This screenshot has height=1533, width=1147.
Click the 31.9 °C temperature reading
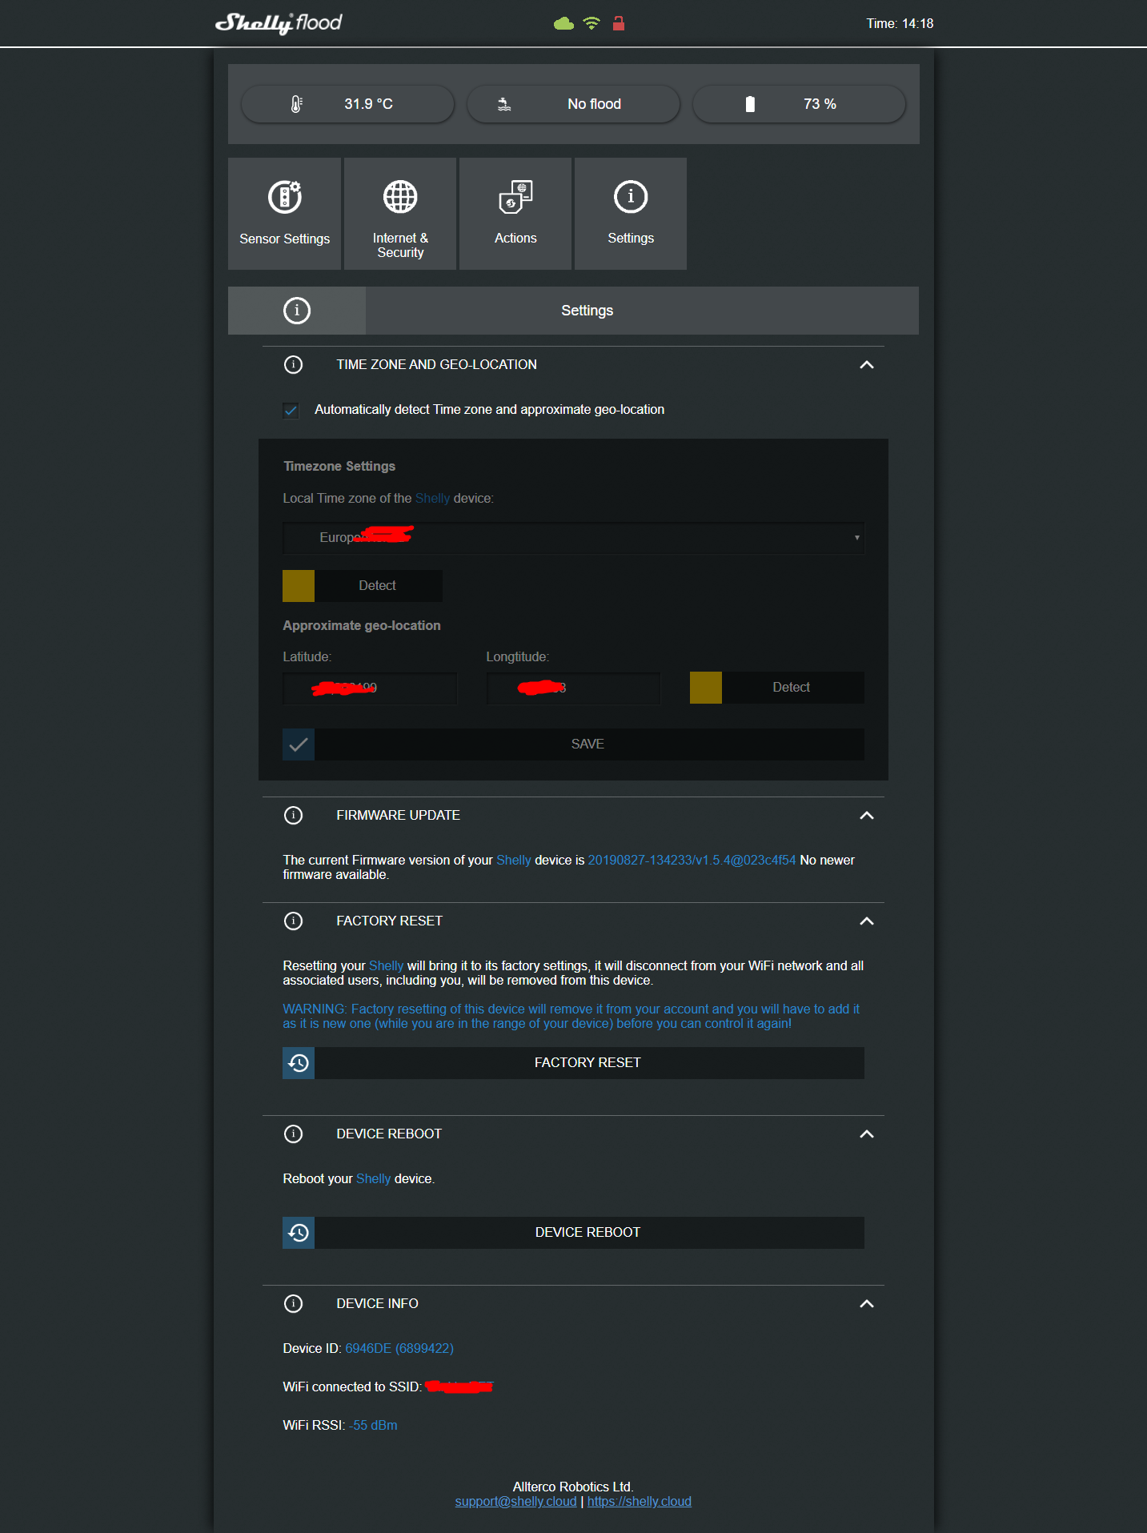point(368,104)
